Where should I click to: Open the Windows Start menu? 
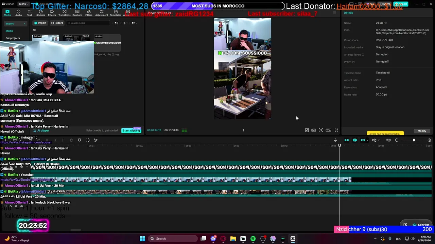click(142, 239)
